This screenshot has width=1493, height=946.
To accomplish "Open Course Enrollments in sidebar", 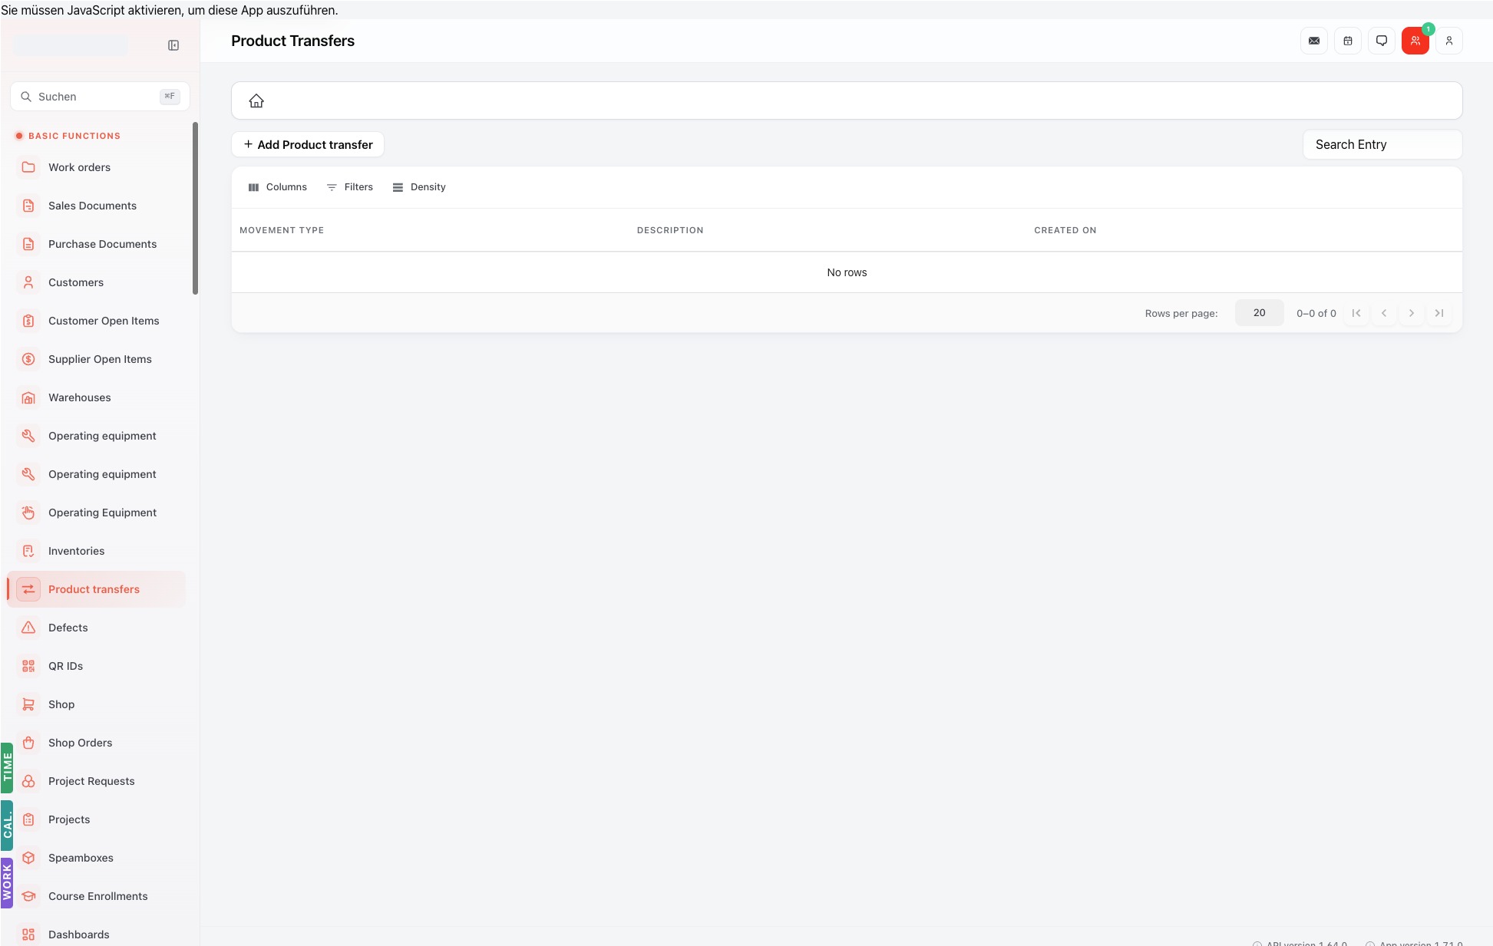I will (96, 896).
